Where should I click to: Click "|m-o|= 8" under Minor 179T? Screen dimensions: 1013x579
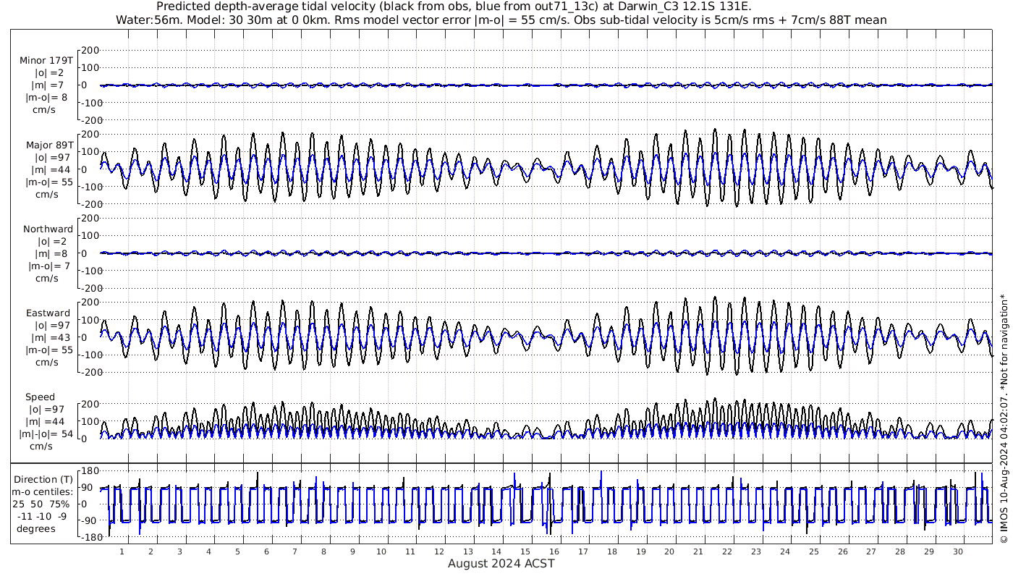tap(47, 98)
